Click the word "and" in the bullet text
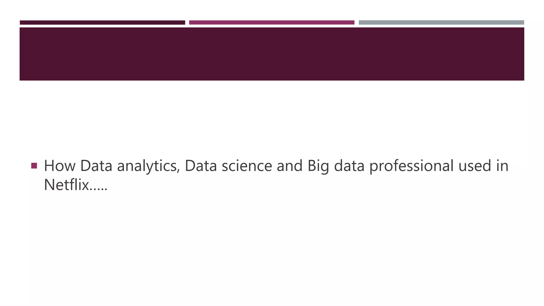 pyautogui.click(x=290, y=166)
